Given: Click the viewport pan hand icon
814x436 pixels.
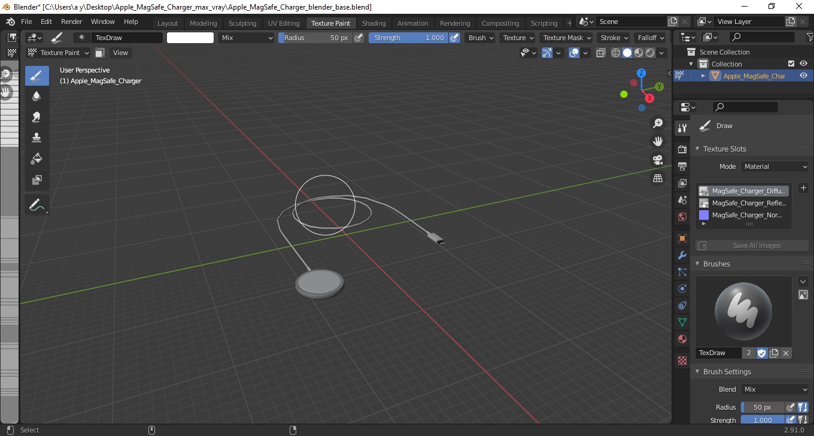Looking at the screenshot, I should pos(658,141).
